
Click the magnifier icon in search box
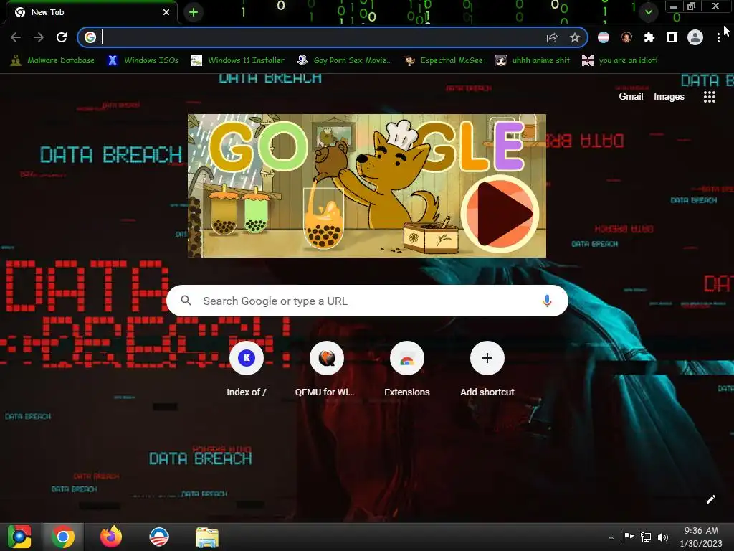pos(186,301)
